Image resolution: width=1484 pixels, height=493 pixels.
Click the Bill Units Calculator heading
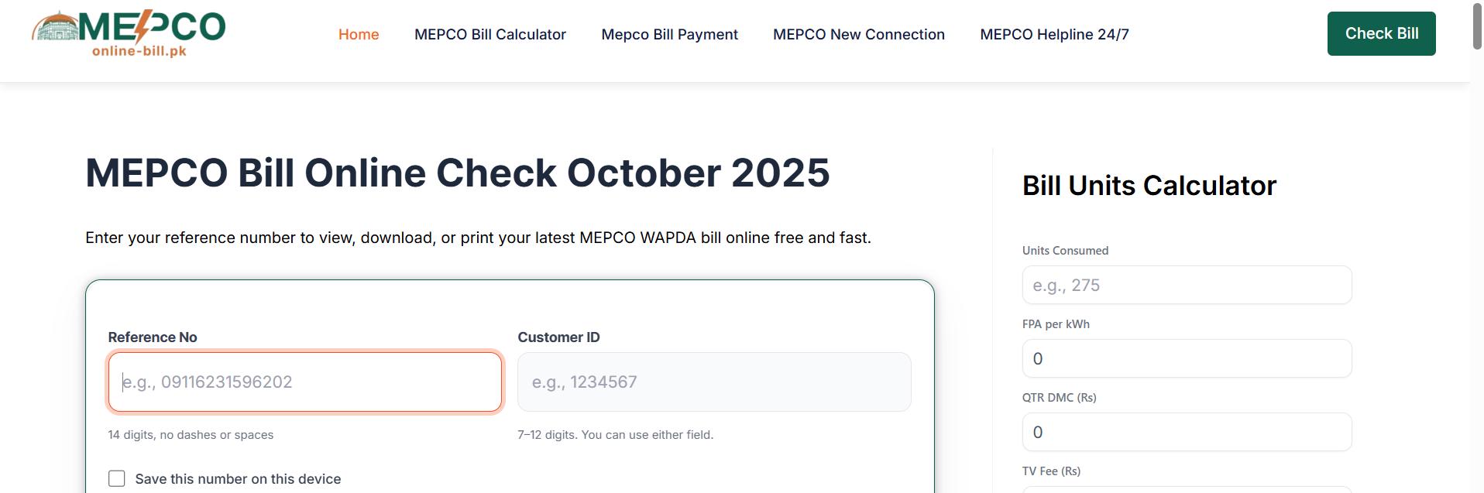tap(1149, 186)
